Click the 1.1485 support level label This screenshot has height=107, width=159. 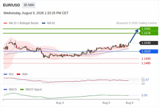pyautogui.click(x=146, y=63)
